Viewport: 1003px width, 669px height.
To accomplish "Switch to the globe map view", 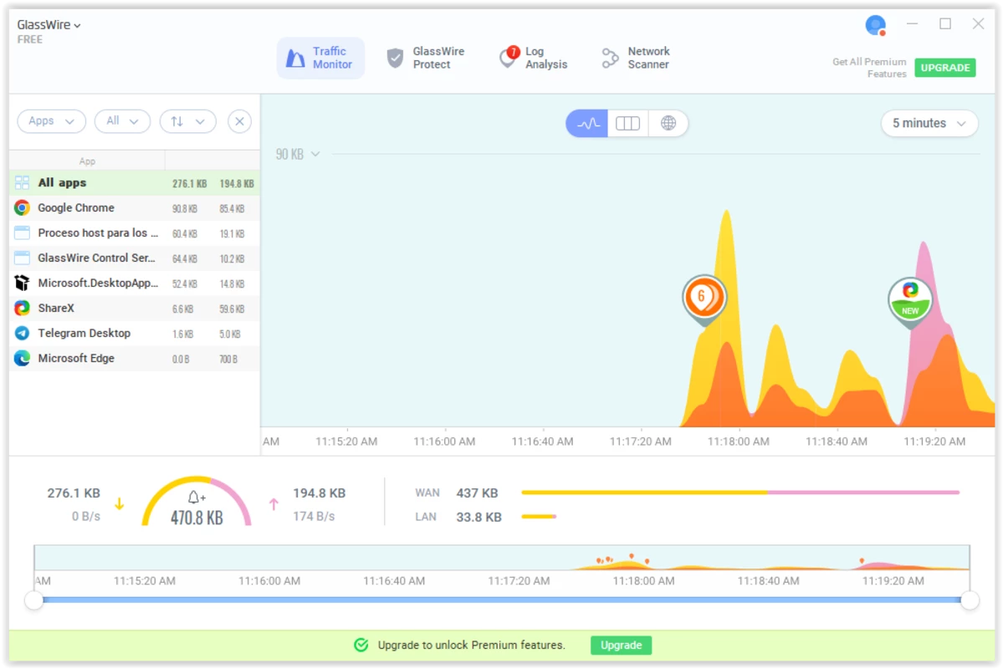I will click(x=668, y=124).
